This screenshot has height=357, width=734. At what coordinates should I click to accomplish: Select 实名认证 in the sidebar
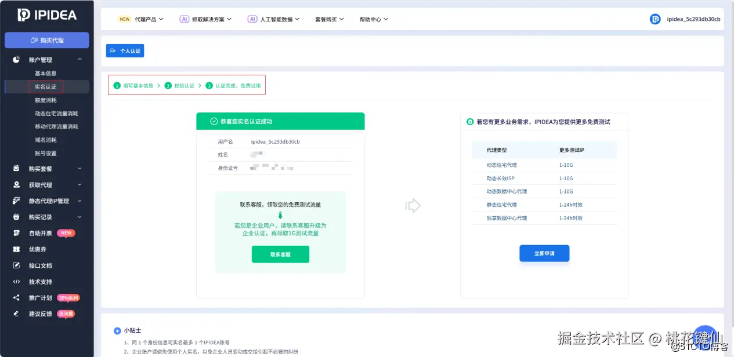[x=46, y=87]
